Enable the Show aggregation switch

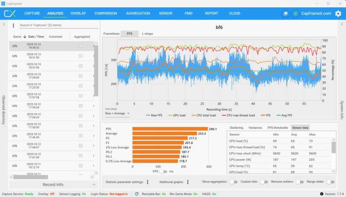[233, 182]
